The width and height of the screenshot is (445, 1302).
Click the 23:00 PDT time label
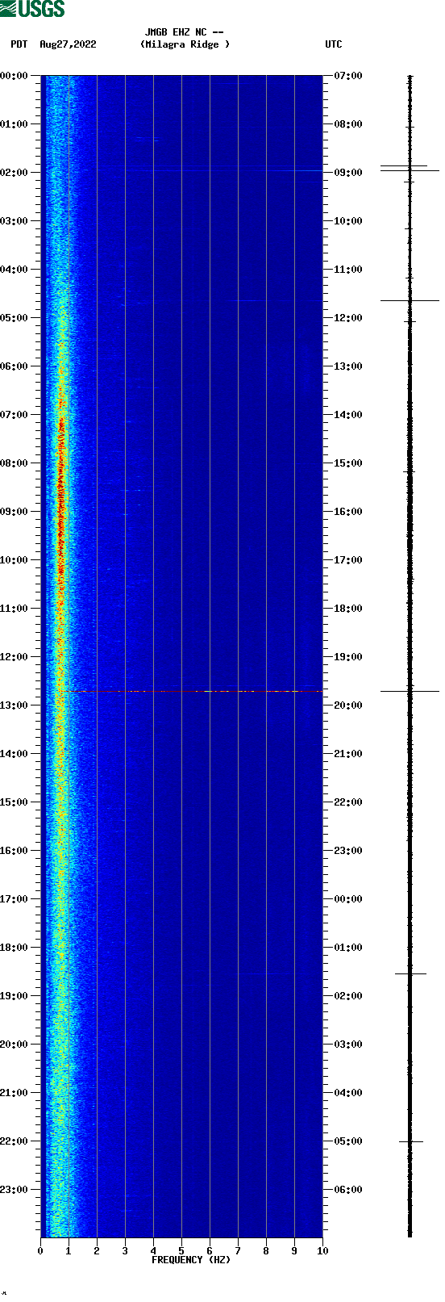tap(15, 1190)
